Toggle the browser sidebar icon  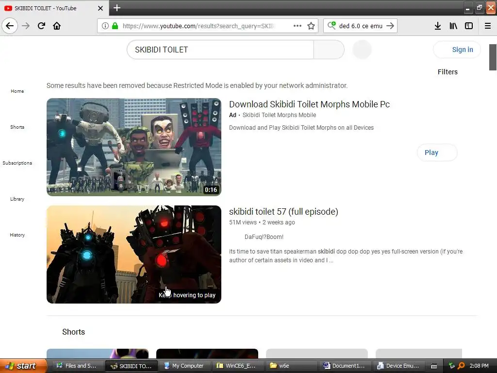coord(469,26)
